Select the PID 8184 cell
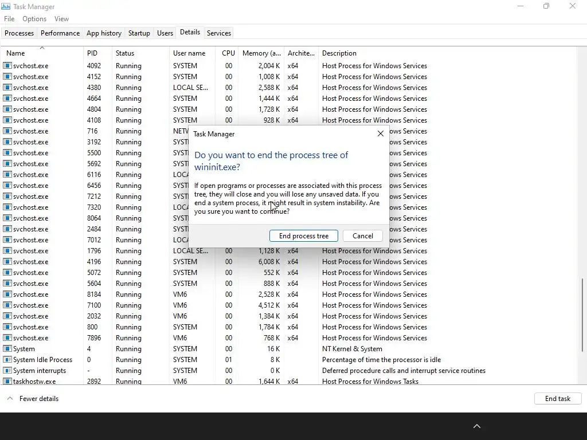587x440 pixels. coord(94,294)
